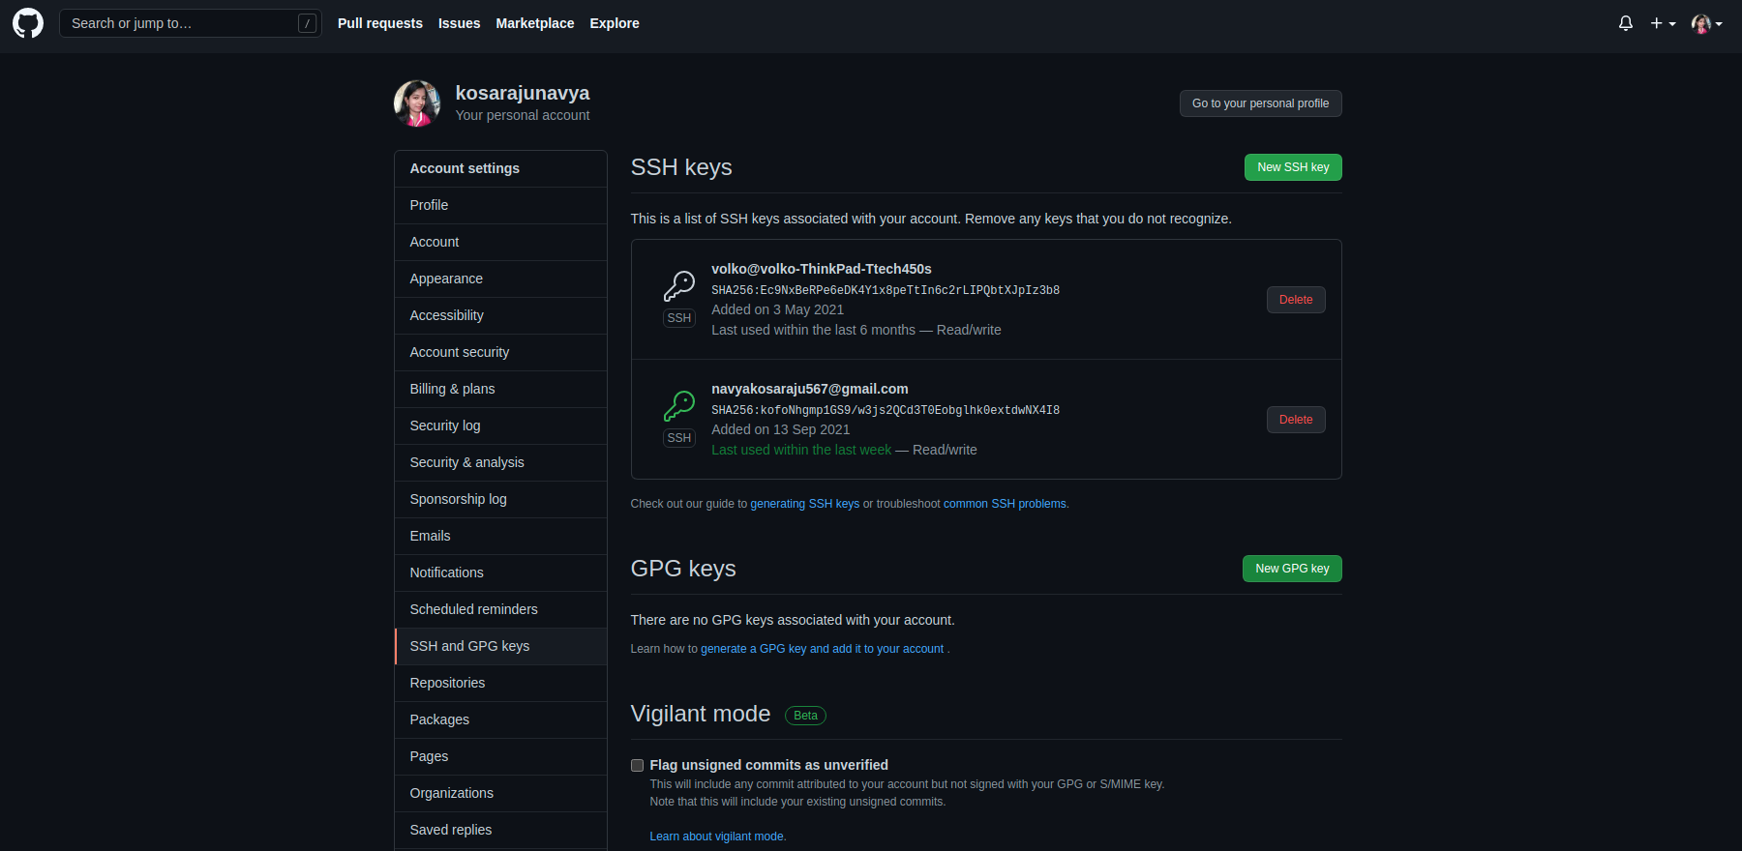Select Billing & plans in sidebar
The image size is (1742, 851).
pos(500,389)
